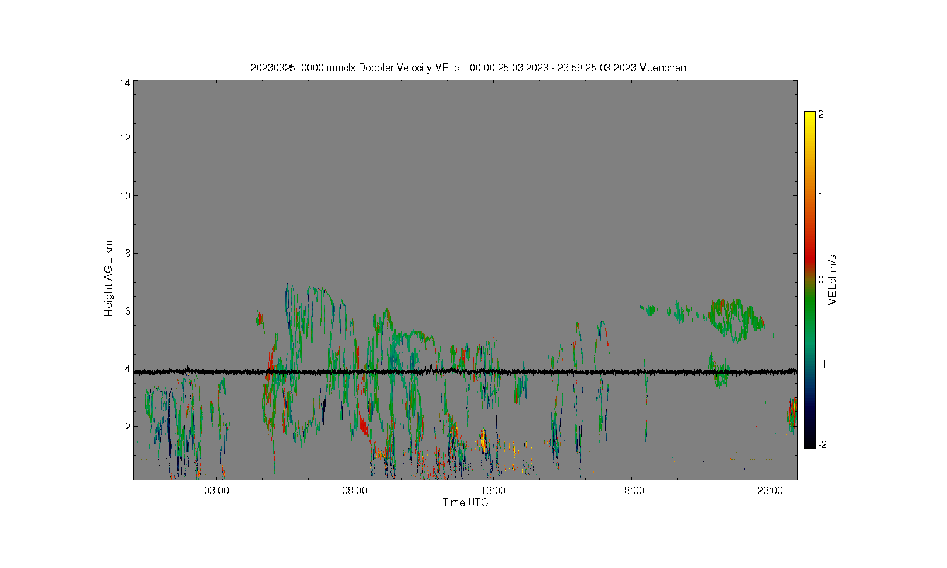Click the green cloud echo near 22:00 at 6 km
This screenshot has height=568, width=947.
click(736, 319)
